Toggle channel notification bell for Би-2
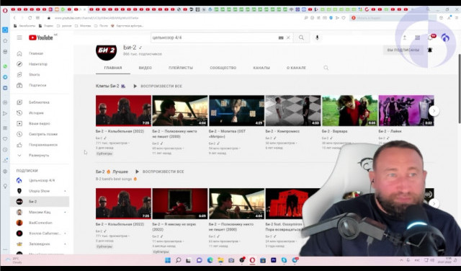Viewport: 461px width, 271px height. (x=430, y=50)
